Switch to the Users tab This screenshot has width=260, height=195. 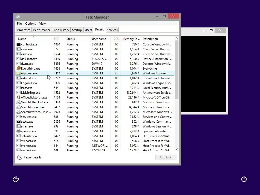[88, 30]
